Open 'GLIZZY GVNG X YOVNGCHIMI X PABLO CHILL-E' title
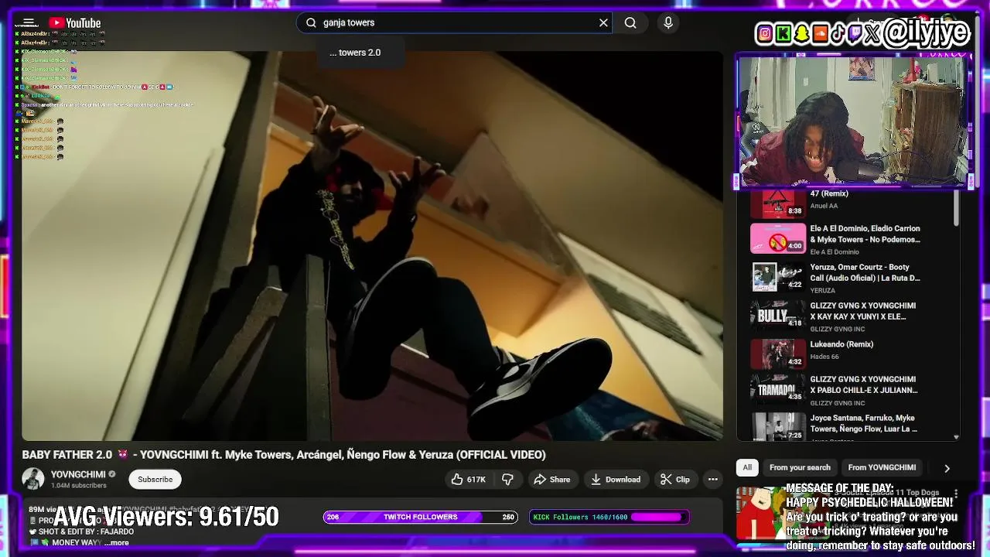 point(864,384)
